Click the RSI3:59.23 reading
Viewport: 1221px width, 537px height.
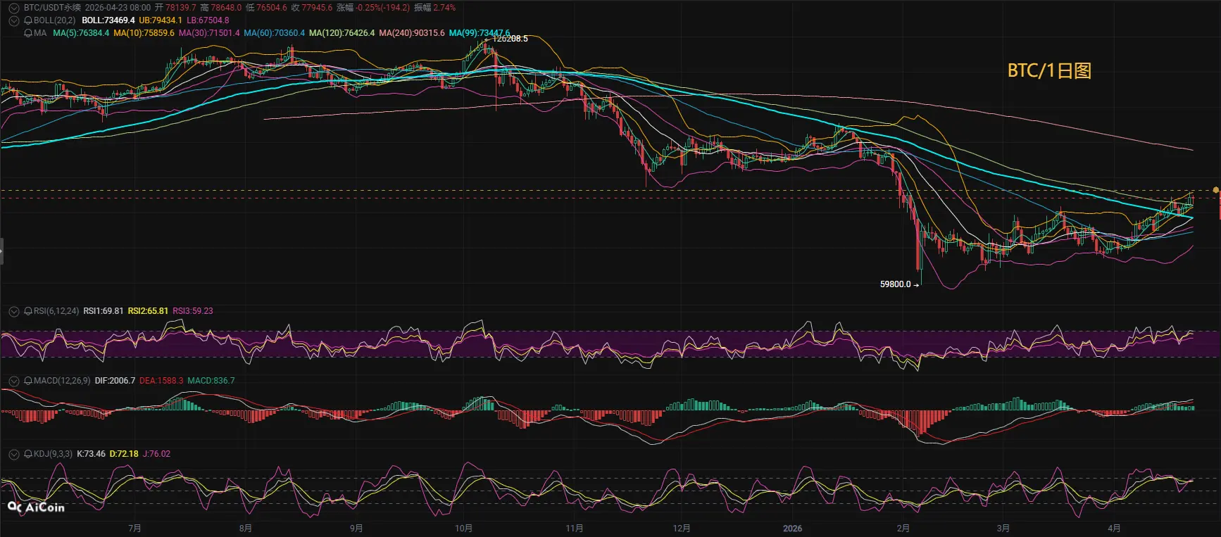193,311
